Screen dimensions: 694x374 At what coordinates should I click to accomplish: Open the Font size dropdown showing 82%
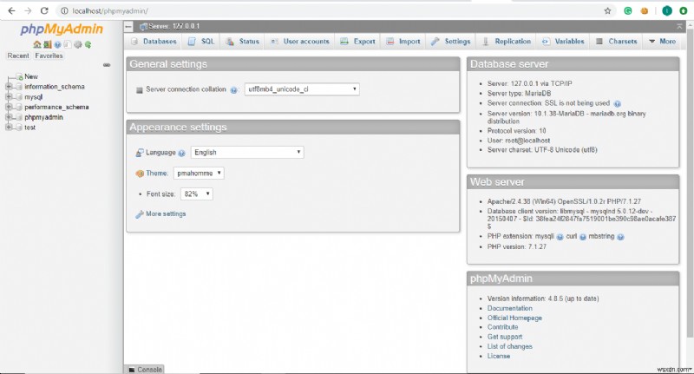click(197, 194)
